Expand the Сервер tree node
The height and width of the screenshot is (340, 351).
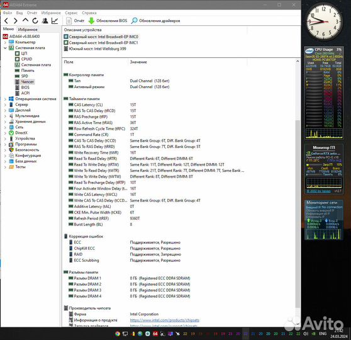pos(5,105)
